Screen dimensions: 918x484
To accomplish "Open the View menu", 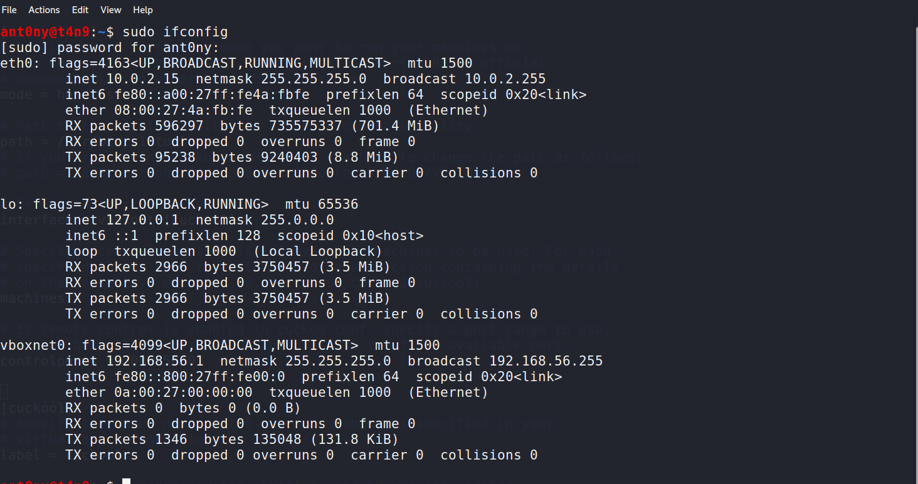I will (110, 9).
